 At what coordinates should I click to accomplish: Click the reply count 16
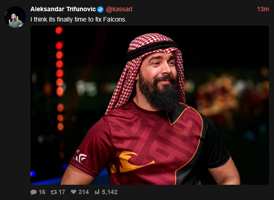[x=42, y=192]
